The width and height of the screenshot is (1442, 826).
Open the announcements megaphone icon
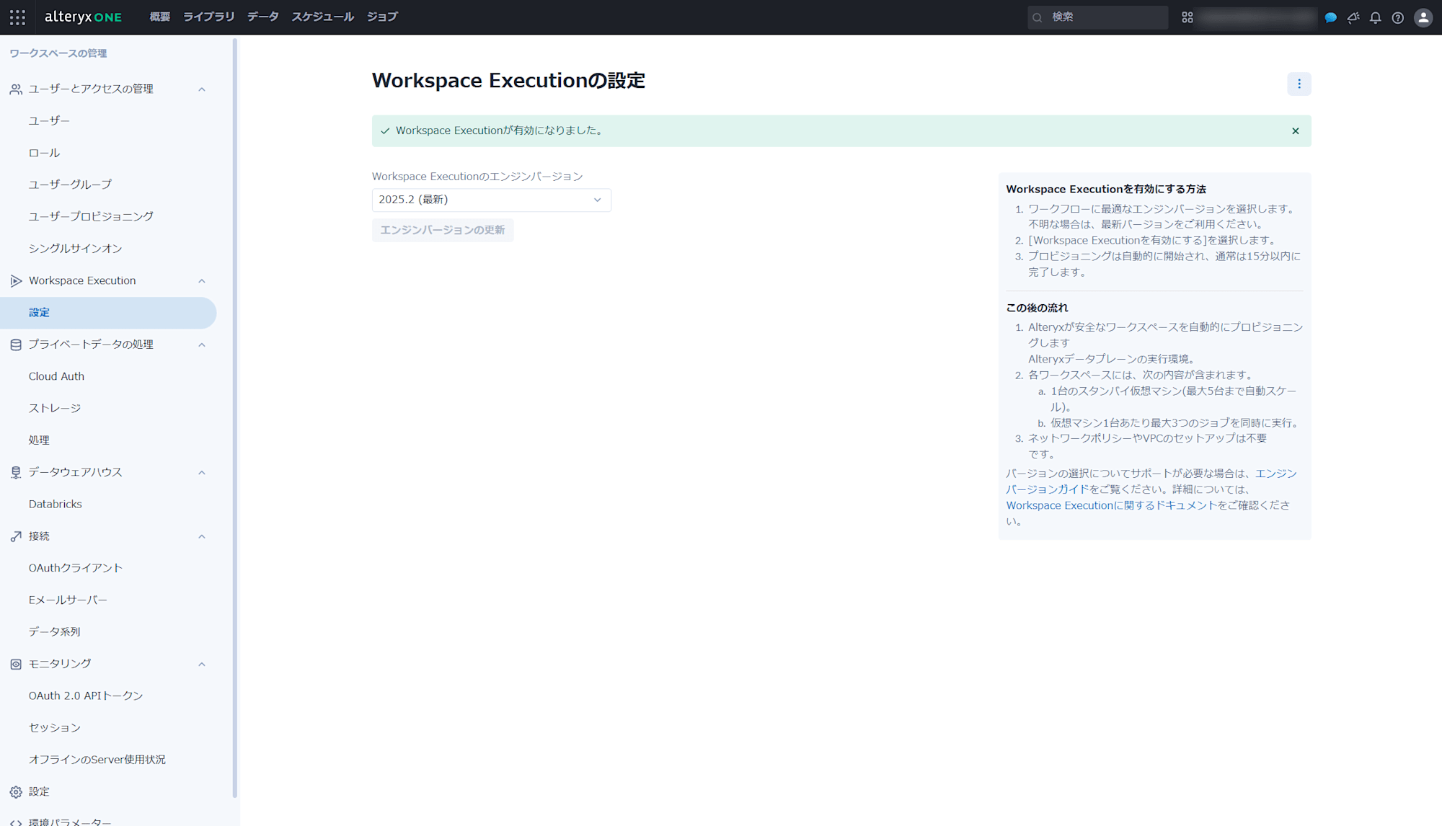coord(1353,17)
